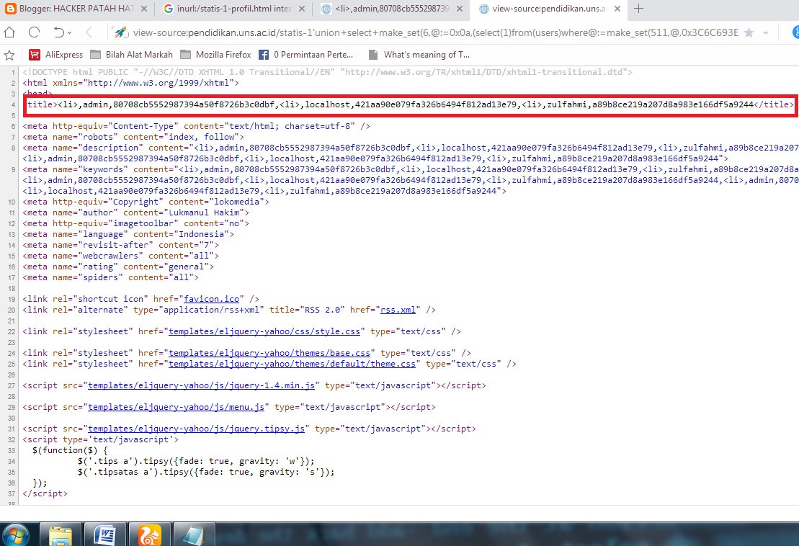The image size is (799, 546).
Task: Open the What's meaning of T... bookmark
Action: tap(419, 55)
